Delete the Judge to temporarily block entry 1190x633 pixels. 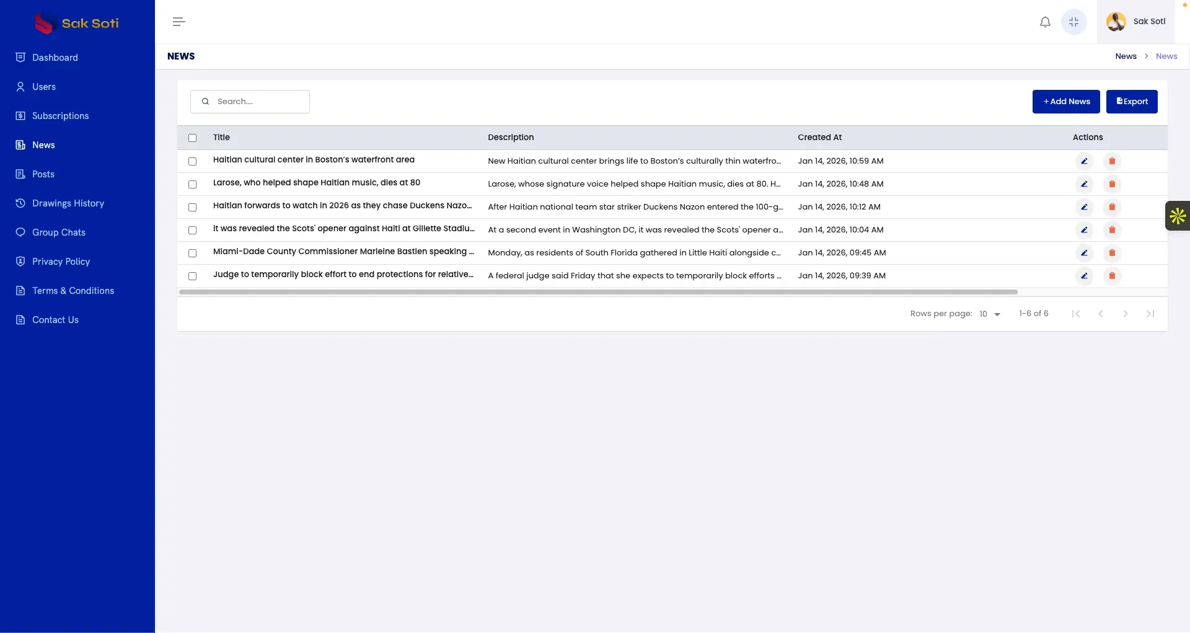pos(1112,276)
